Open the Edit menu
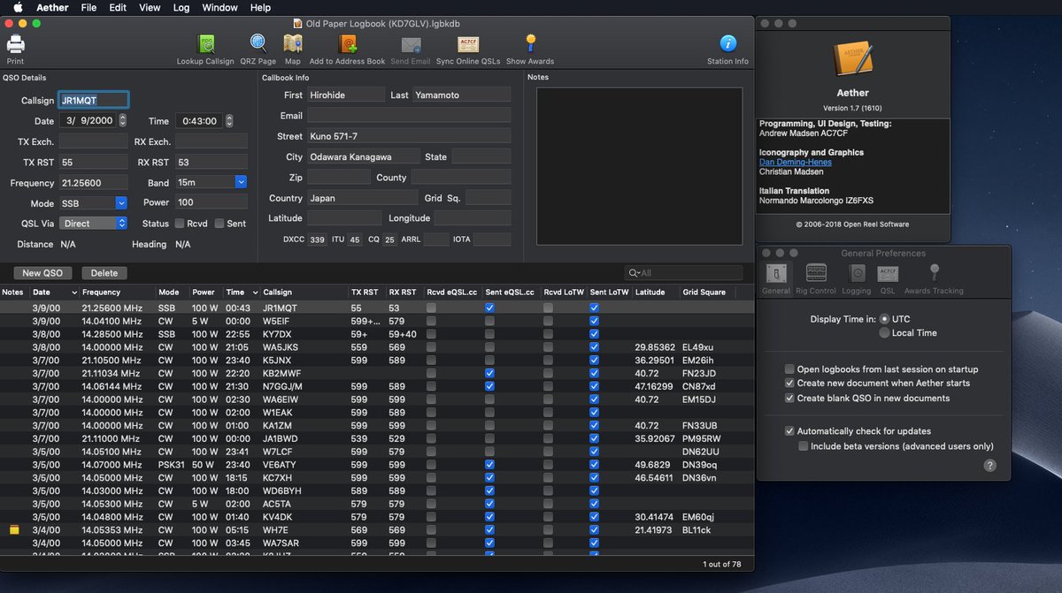The height and width of the screenshot is (593, 1062). pyautogui.click(x=118, y=7)
